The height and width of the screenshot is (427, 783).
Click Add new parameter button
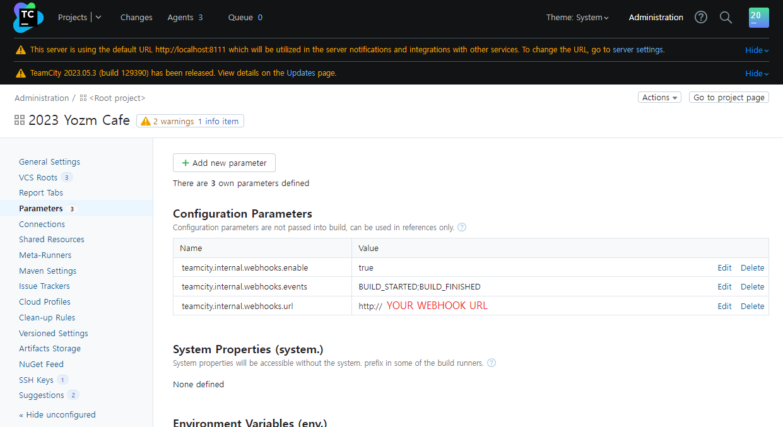224,163
